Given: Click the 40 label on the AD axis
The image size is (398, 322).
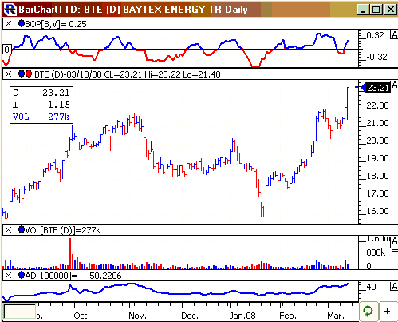Looking at the screenshot, I should tap(371, 287).
